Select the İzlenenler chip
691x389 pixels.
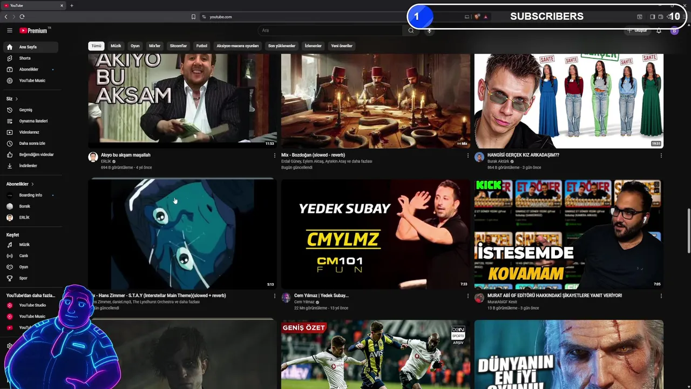point(313,46)
